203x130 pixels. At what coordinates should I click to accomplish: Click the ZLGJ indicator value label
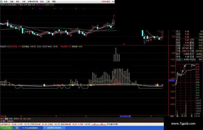click(42, 47)
